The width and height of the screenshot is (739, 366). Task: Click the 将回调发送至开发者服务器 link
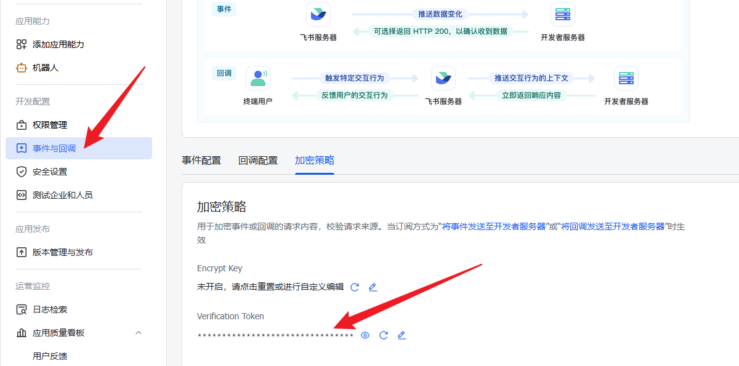pyautogui.click(x=613, y=226)
